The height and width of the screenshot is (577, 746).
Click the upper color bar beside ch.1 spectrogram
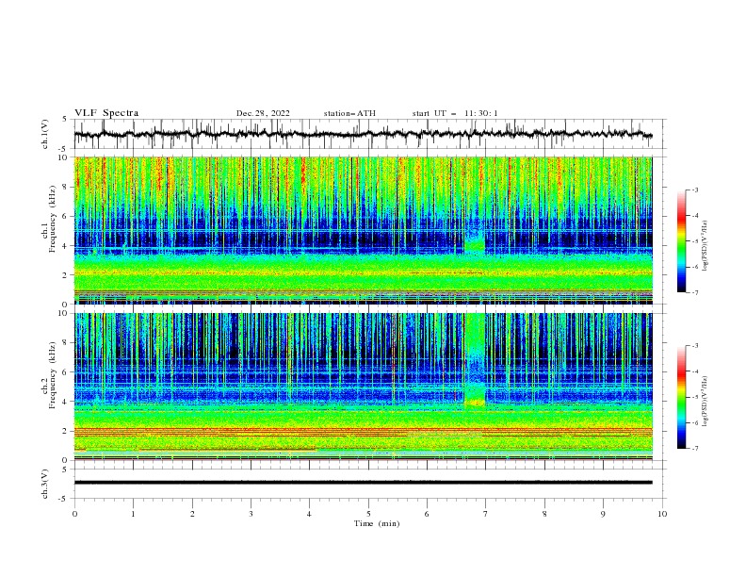tap(682, 240)
